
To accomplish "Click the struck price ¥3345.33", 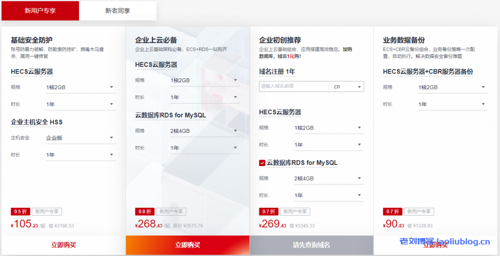I will tap(305, 226).
